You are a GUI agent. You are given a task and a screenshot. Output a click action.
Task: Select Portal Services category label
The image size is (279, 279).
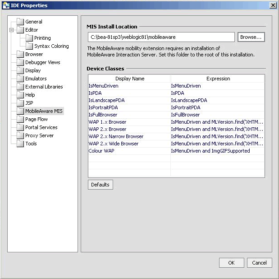pos(41,127)
